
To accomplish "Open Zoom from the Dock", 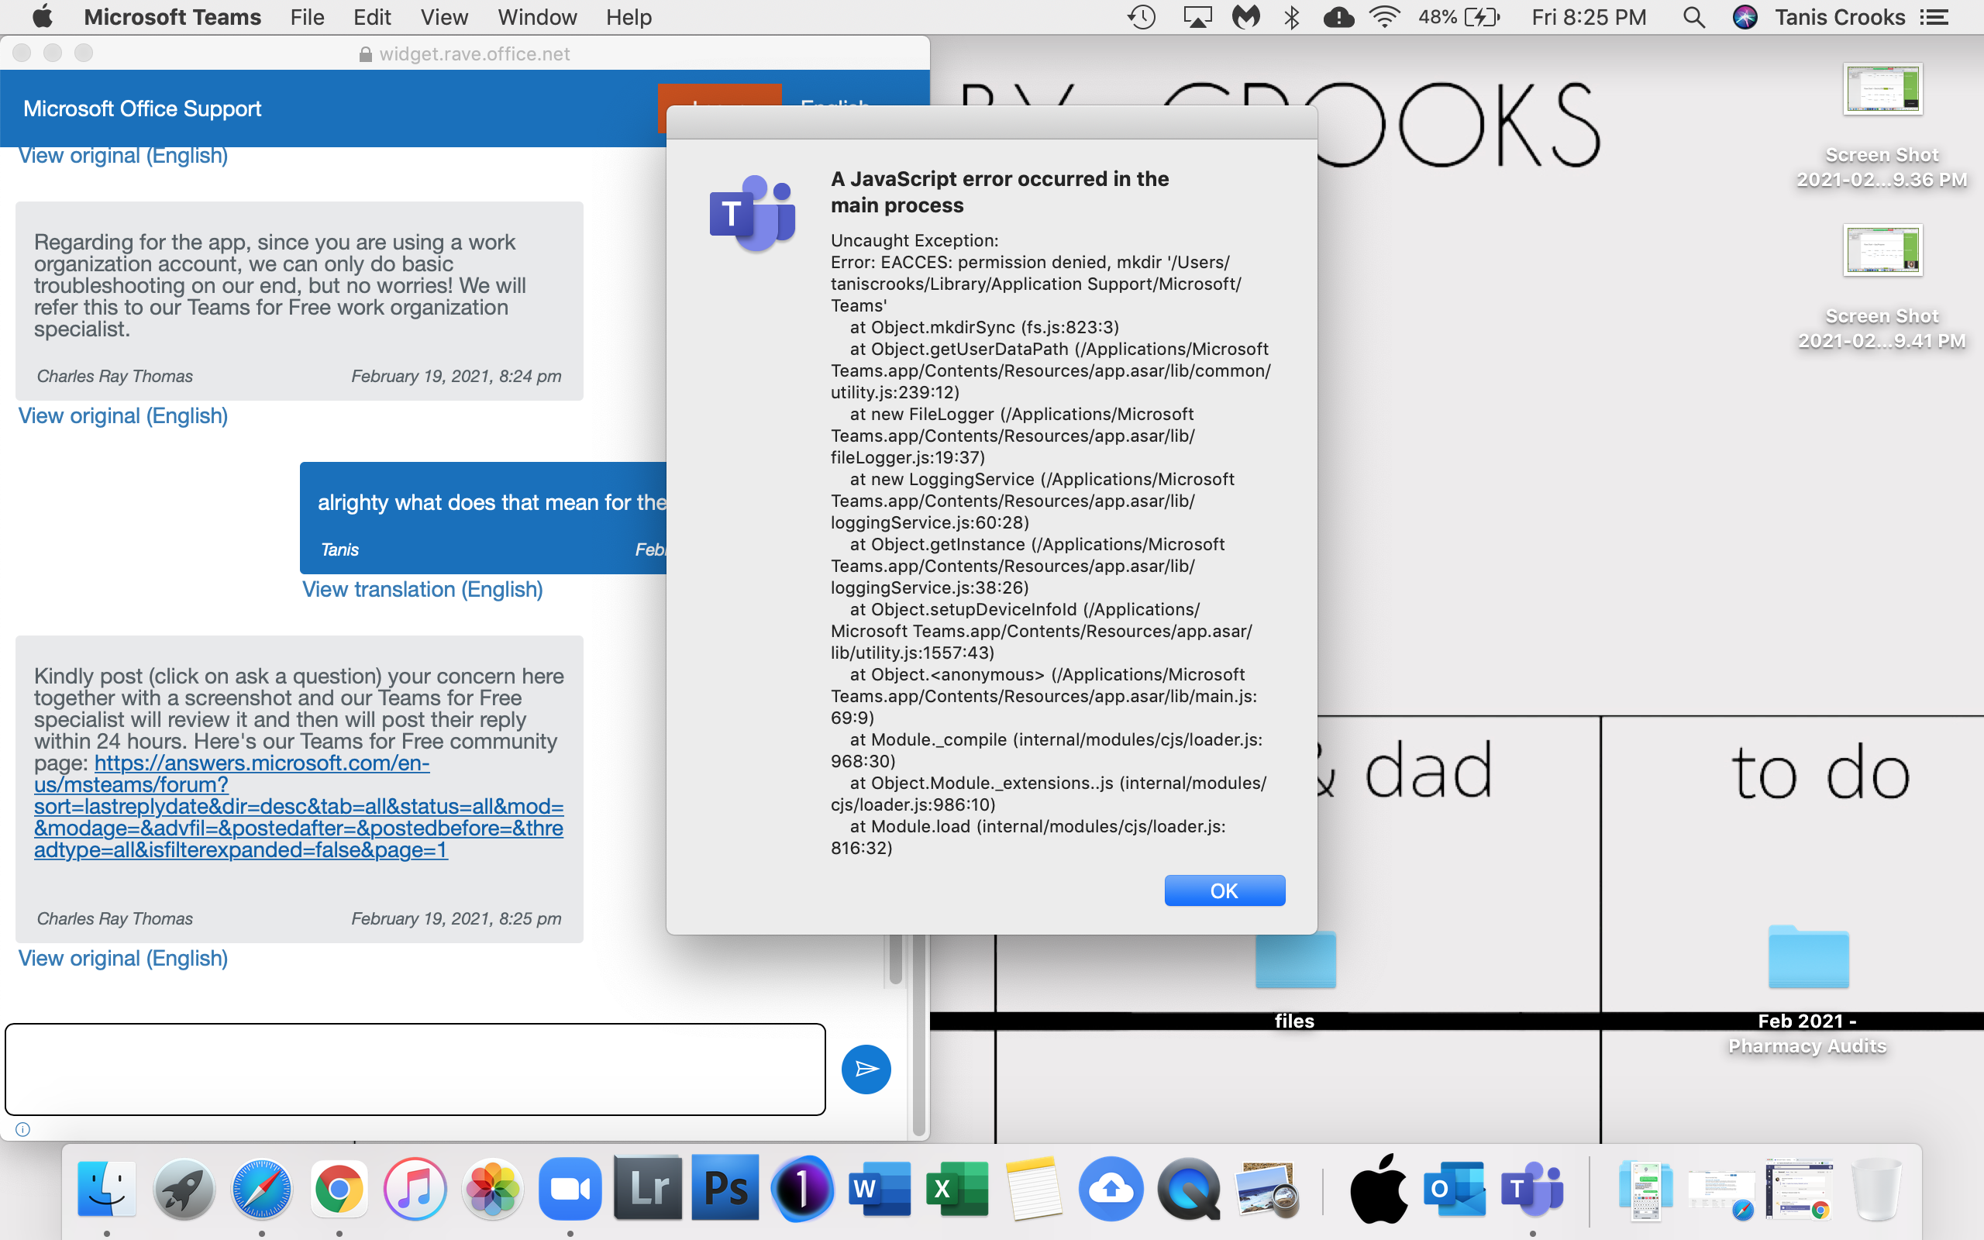I will point(570,1188).
